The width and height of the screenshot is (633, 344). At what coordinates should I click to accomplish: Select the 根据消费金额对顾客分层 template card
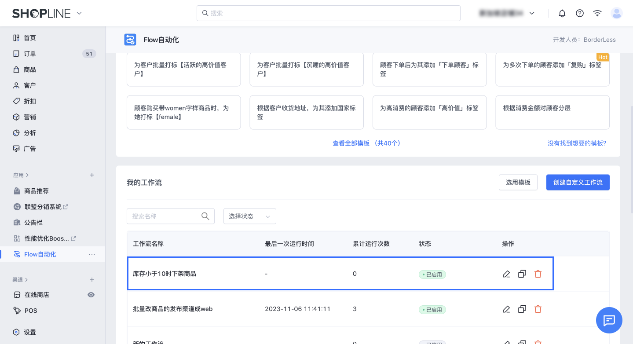[552, 113]
